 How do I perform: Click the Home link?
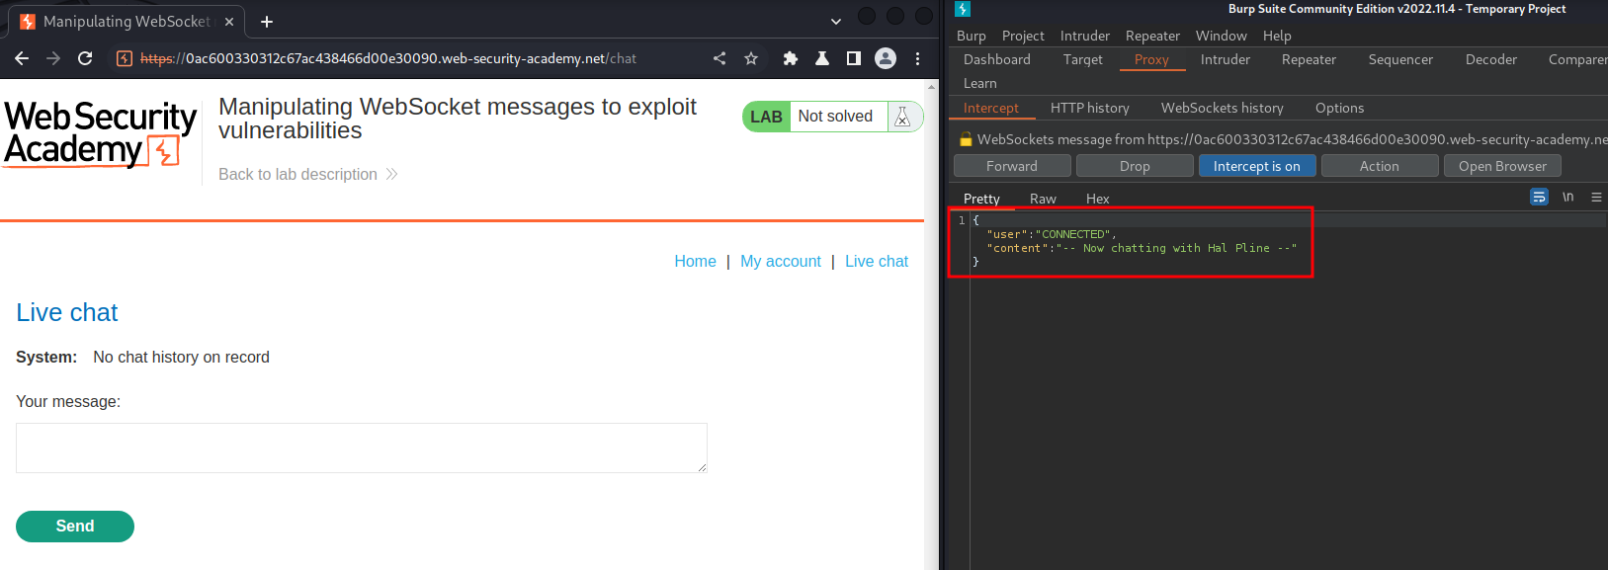coord(695,261)
